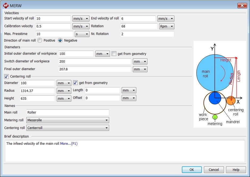
Task: Open Calibration velocity unit dropdown
Action: tap(81, 26)
